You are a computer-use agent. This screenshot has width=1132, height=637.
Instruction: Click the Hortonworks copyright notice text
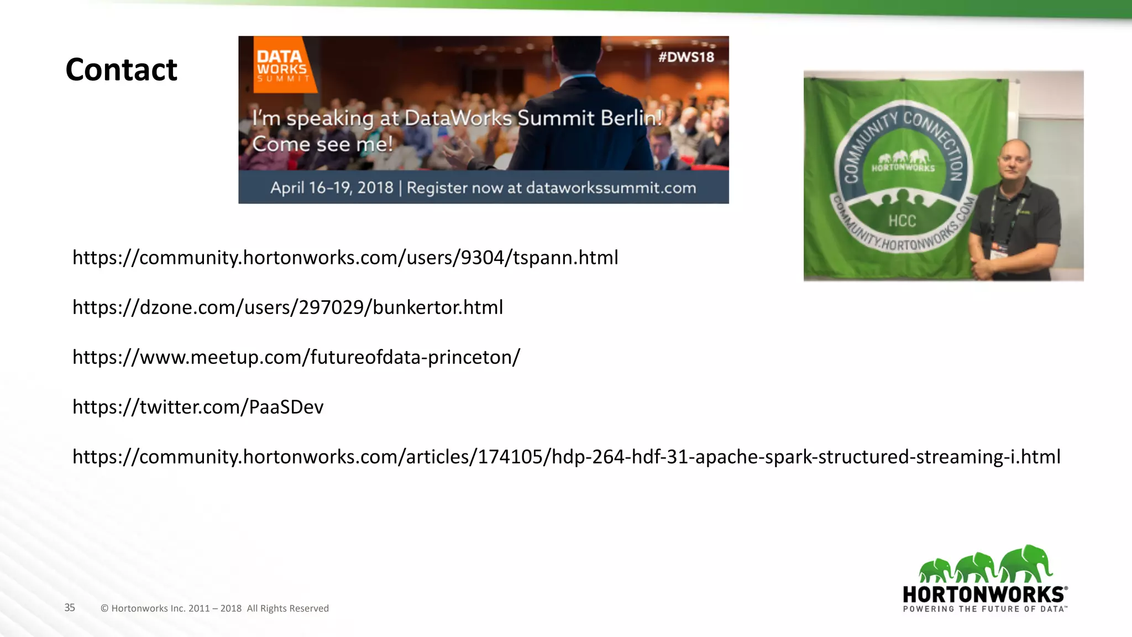[x=214, y=608]
